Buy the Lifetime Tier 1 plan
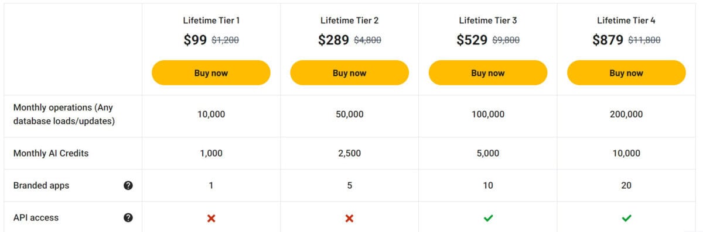The width and height of the screenshot is (703, 232). (211, 73)
